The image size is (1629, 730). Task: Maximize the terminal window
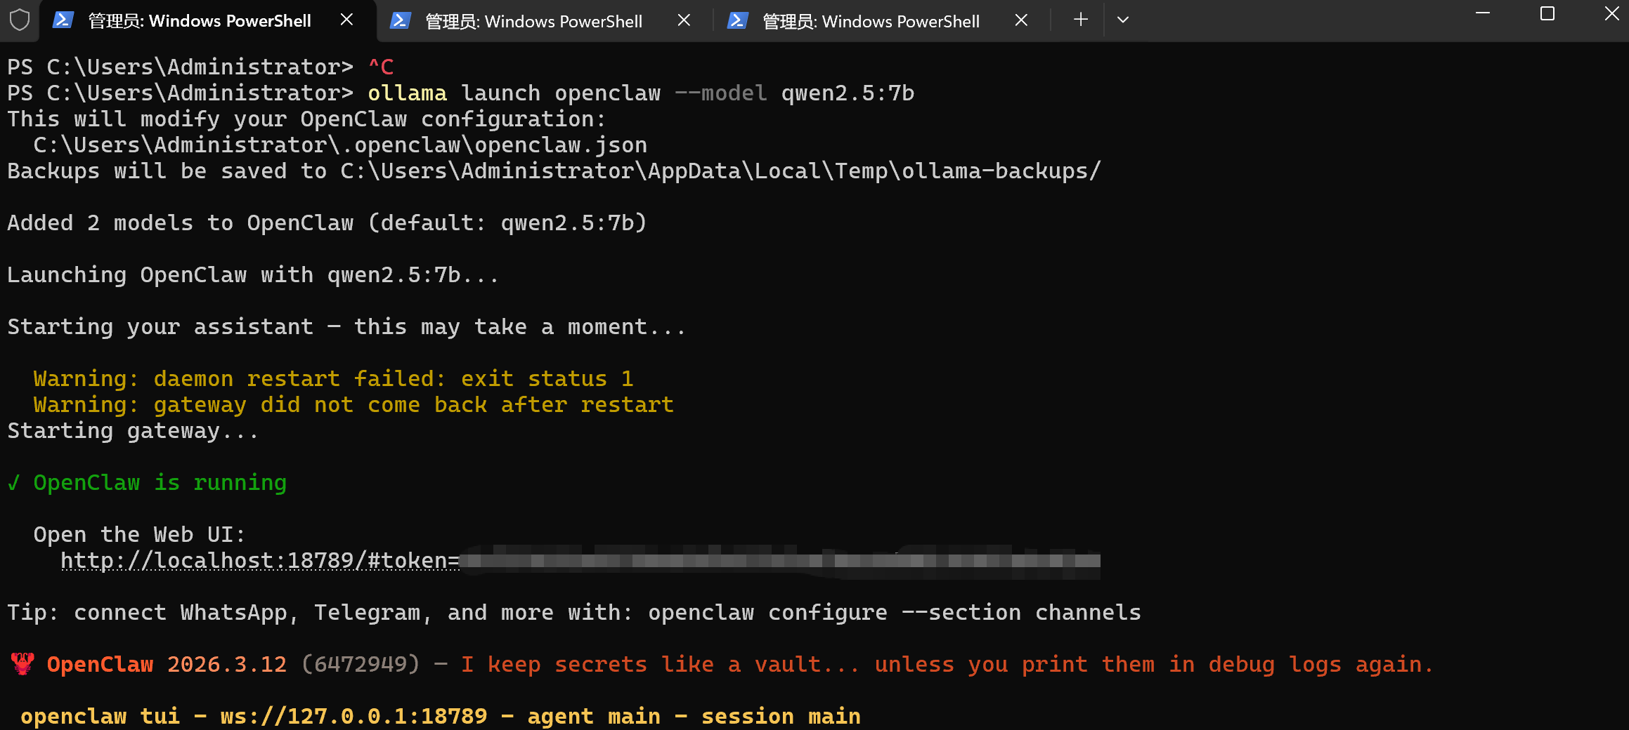tap(1547, 14)
